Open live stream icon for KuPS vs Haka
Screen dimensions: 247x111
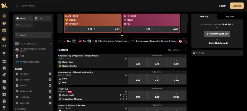(x=126, y=75)
